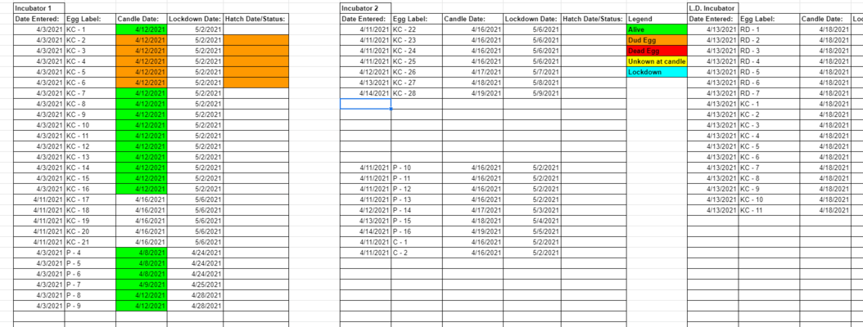Select the "KC - 6" label in Incubator 1
863x327 pixels.
90,83
